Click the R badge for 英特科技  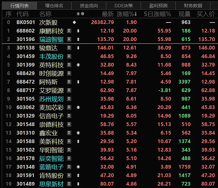tap(69, 65)
